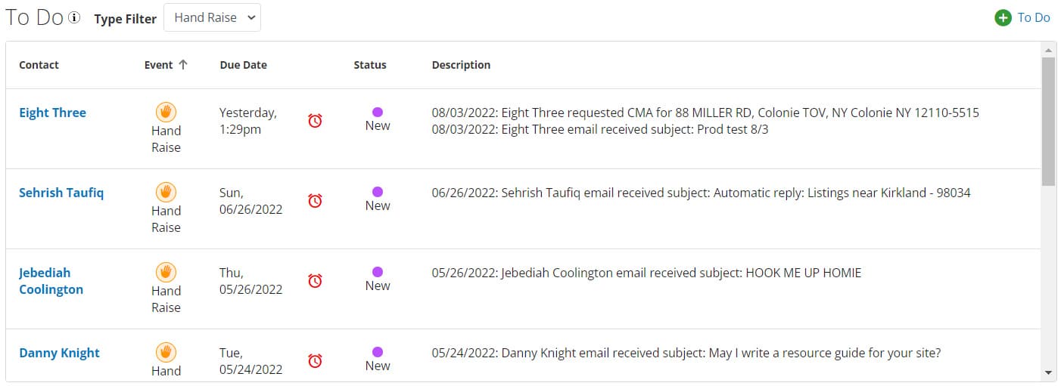Open the Type Filter Hand Raise dropdown
The width and height of the screenshot is (1064, 386).
pos(212,17)
